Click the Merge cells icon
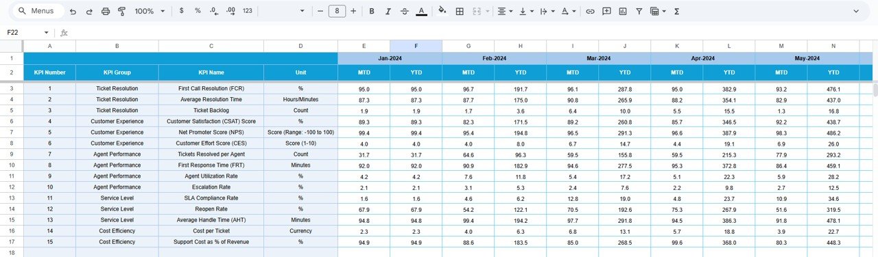The height and width of the screenshot is (257, 878). (x=477, y=11)
